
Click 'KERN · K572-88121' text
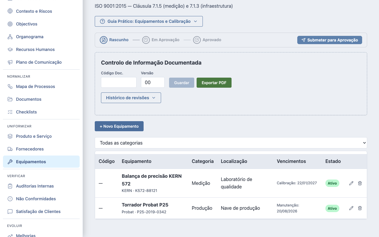click(x=139, y=191)
